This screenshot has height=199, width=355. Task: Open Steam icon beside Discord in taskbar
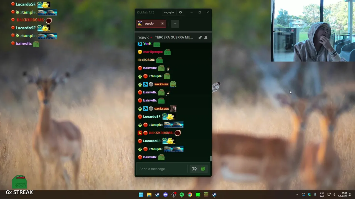coord(157,195)
